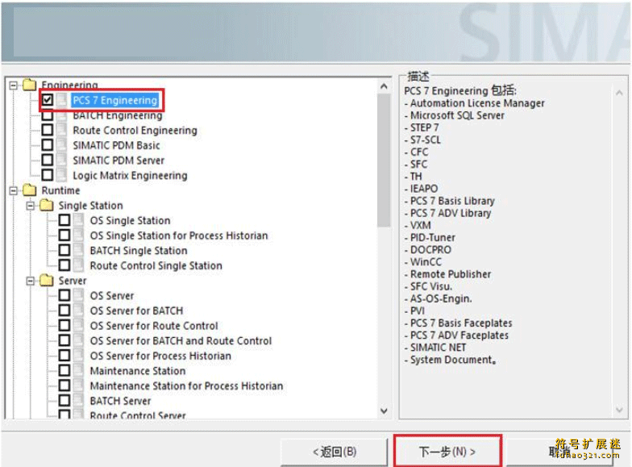
Task: Click icon beside OS Single Station for Process Historian
Action: (x=79, y=236)
